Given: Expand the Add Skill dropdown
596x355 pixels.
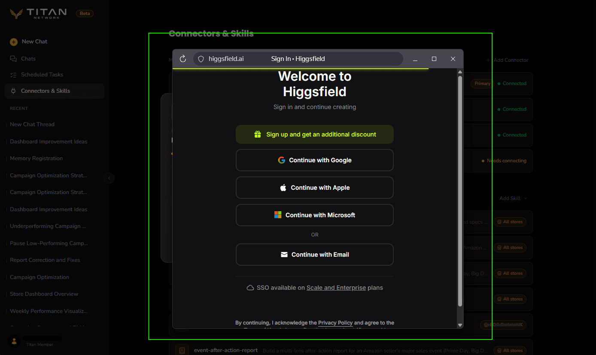Looking at the screenshot, I should (x=513, y=198).
